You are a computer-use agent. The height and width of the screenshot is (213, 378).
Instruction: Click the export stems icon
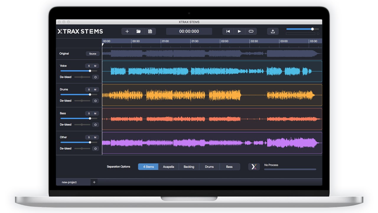pos(273,31)
